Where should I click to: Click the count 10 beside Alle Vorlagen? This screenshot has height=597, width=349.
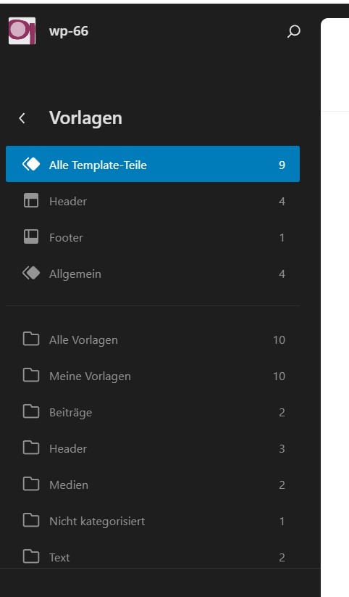[x=279, y=339]
